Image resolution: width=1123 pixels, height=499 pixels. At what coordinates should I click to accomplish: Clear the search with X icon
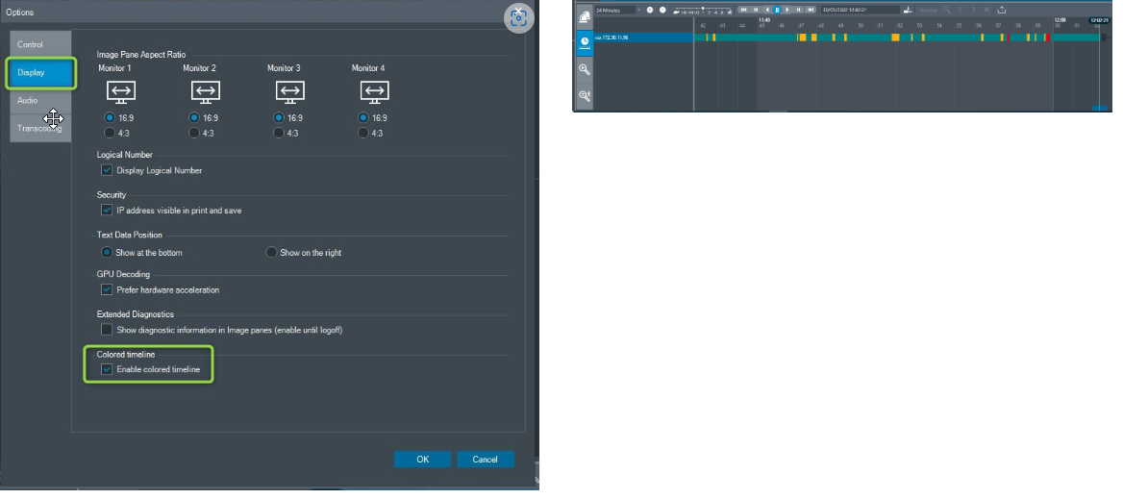coord(986,10)
